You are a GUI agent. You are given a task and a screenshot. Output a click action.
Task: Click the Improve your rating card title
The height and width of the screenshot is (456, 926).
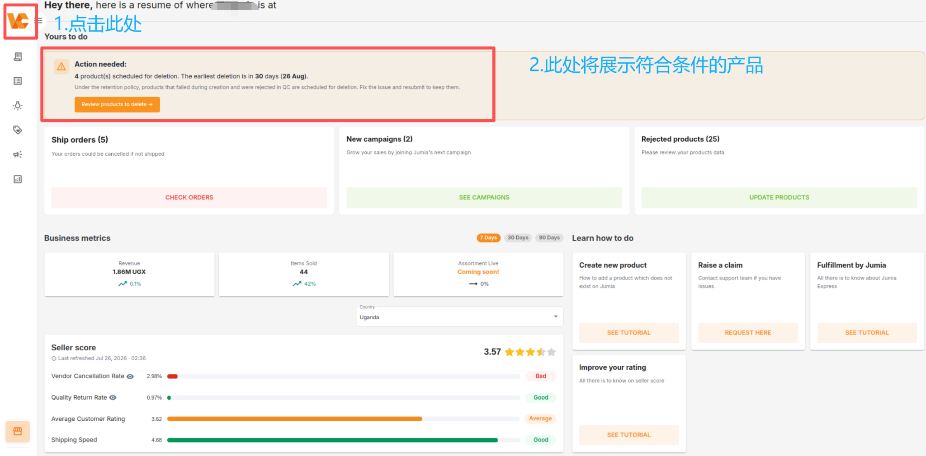(613, 368)
